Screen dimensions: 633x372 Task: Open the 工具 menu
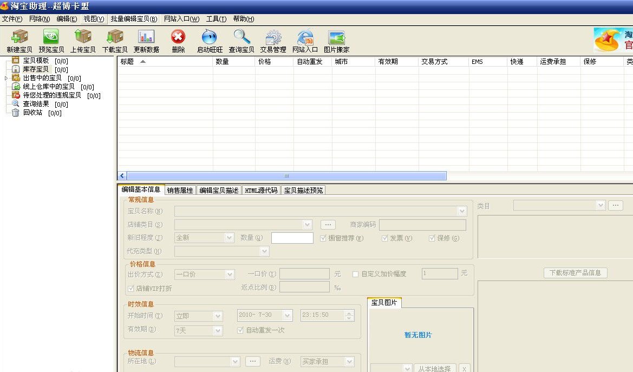216,18
